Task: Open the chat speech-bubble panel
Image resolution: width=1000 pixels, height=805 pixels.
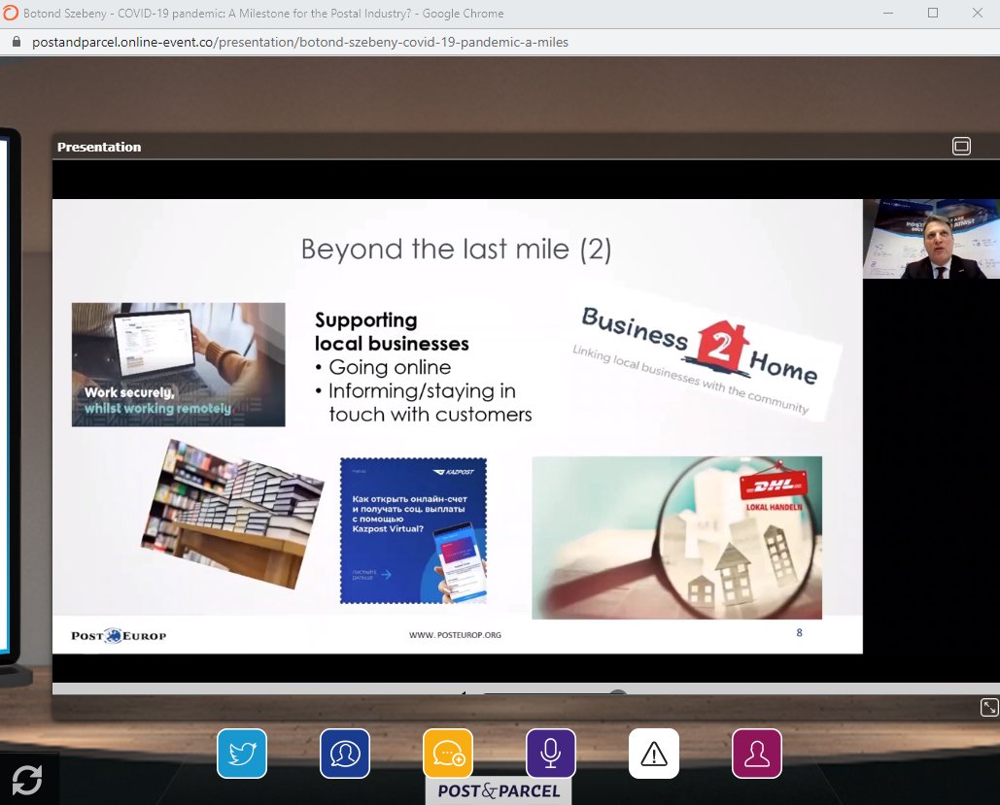Action: 447,754
